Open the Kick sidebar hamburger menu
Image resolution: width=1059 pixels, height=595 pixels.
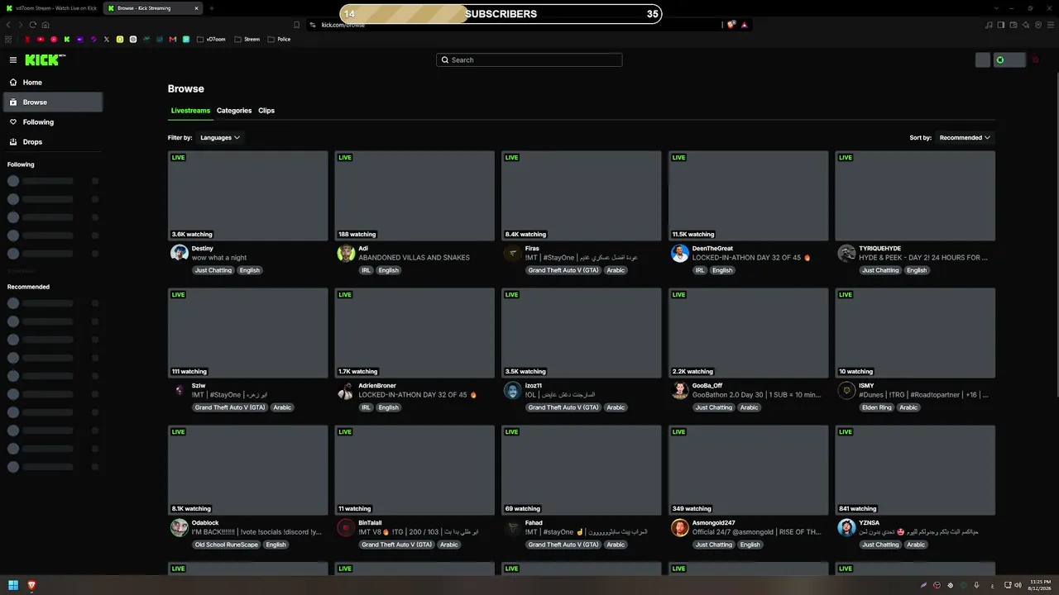(x=13, y=59)
